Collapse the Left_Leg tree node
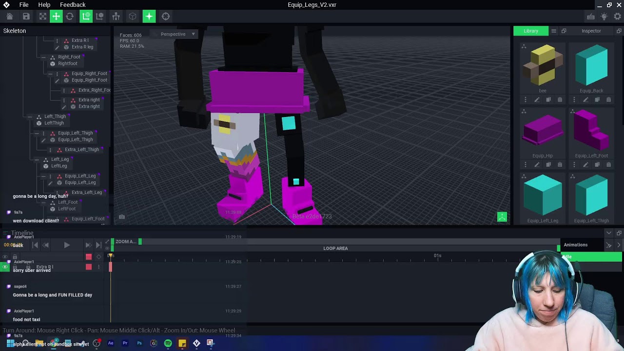Viewport: 624px width, 351px height. point(37,160)
